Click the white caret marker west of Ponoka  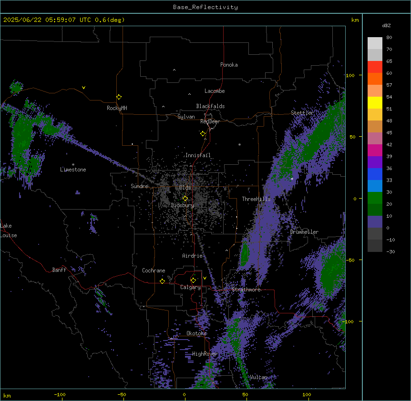click(175, 70)
